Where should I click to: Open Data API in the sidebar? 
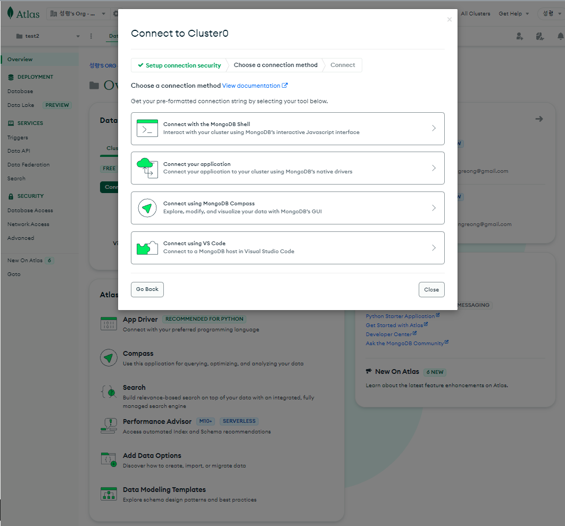(x=19, y=151)
